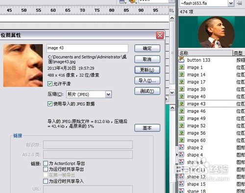This screenshot has height=193, width=245.
Task: Toggle 使用导入的 JPEG 数据 checkbox
Action: coord(50,104)
